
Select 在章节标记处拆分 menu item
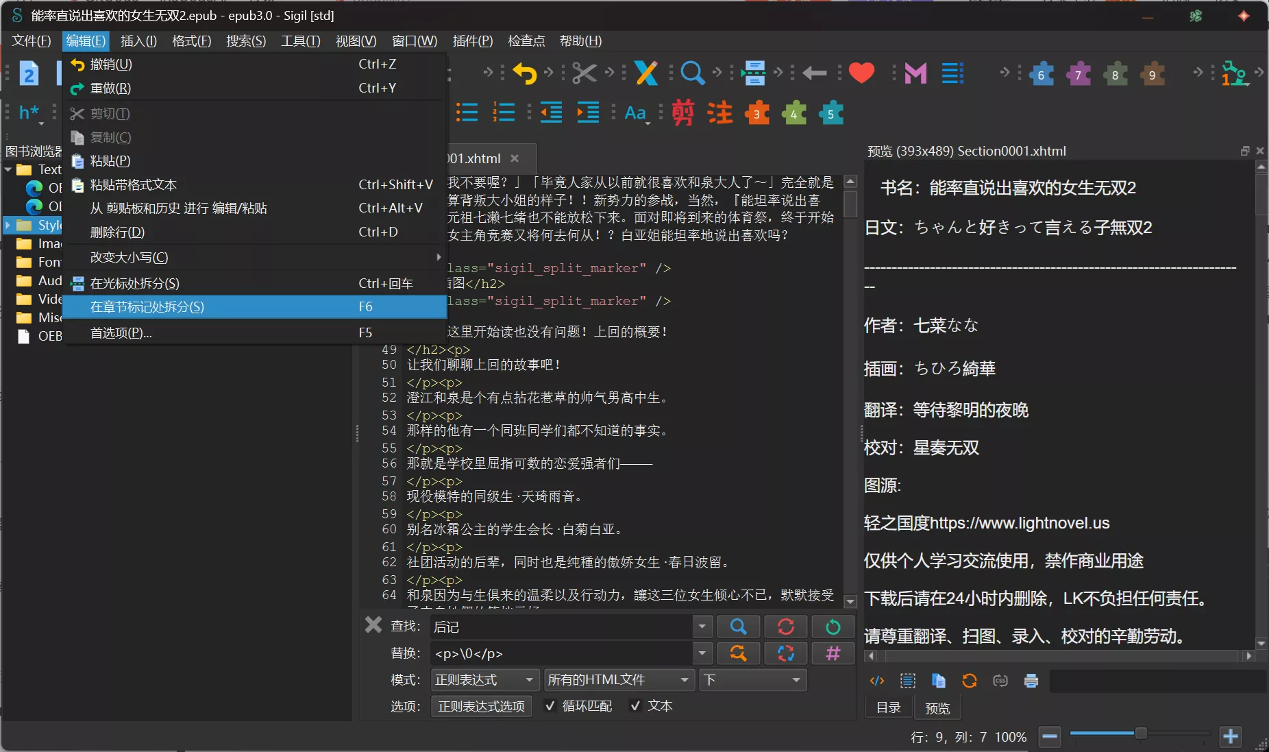[x=147, y=307]
